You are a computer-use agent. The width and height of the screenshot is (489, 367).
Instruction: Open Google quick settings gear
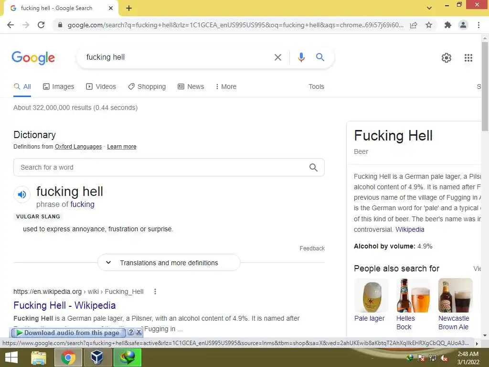[x=446, y=58]
